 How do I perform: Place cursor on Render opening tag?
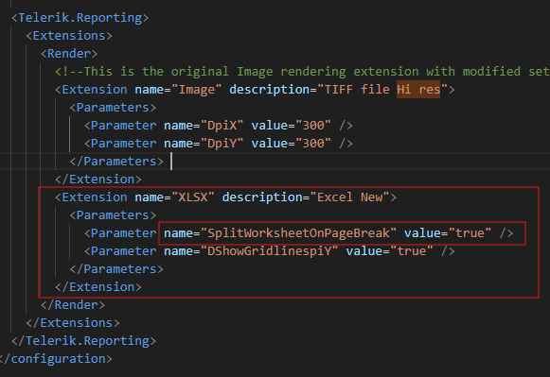(x=69, y=54)
